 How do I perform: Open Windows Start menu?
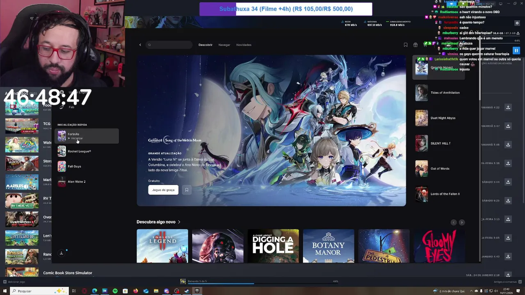[5, 291]
